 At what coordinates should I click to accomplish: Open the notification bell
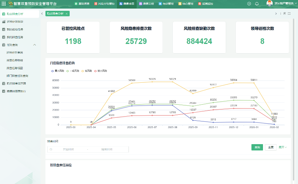tap(257, 4)
